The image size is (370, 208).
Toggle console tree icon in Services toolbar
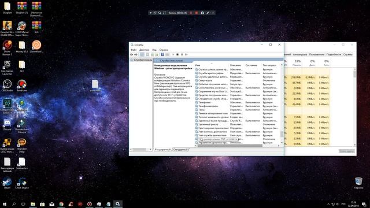[142, 54]
